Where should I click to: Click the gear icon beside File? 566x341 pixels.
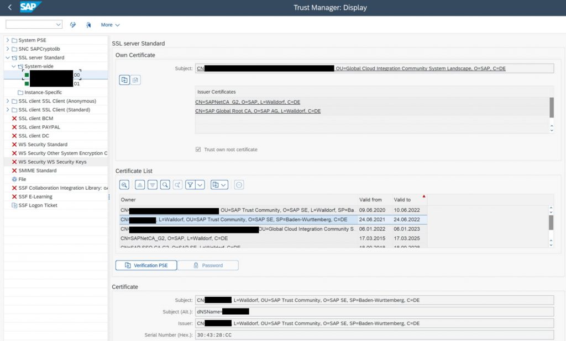pos(14,179)
